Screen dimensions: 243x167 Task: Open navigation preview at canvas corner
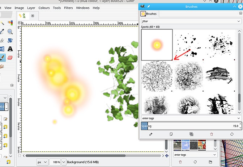click(167, 155)
